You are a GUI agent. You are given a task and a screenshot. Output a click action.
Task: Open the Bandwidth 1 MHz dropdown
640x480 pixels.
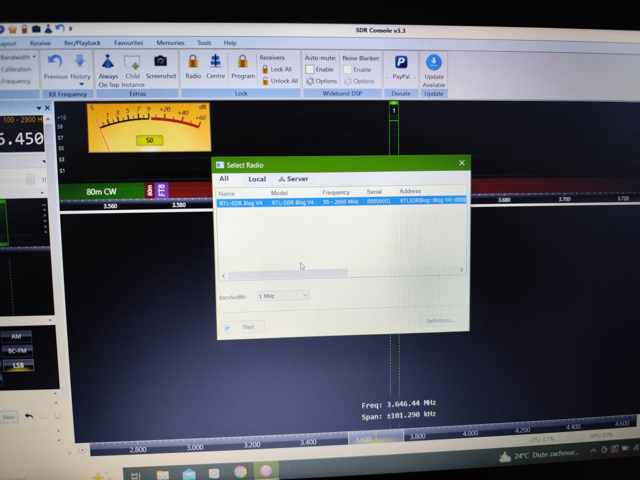point(283,295)
